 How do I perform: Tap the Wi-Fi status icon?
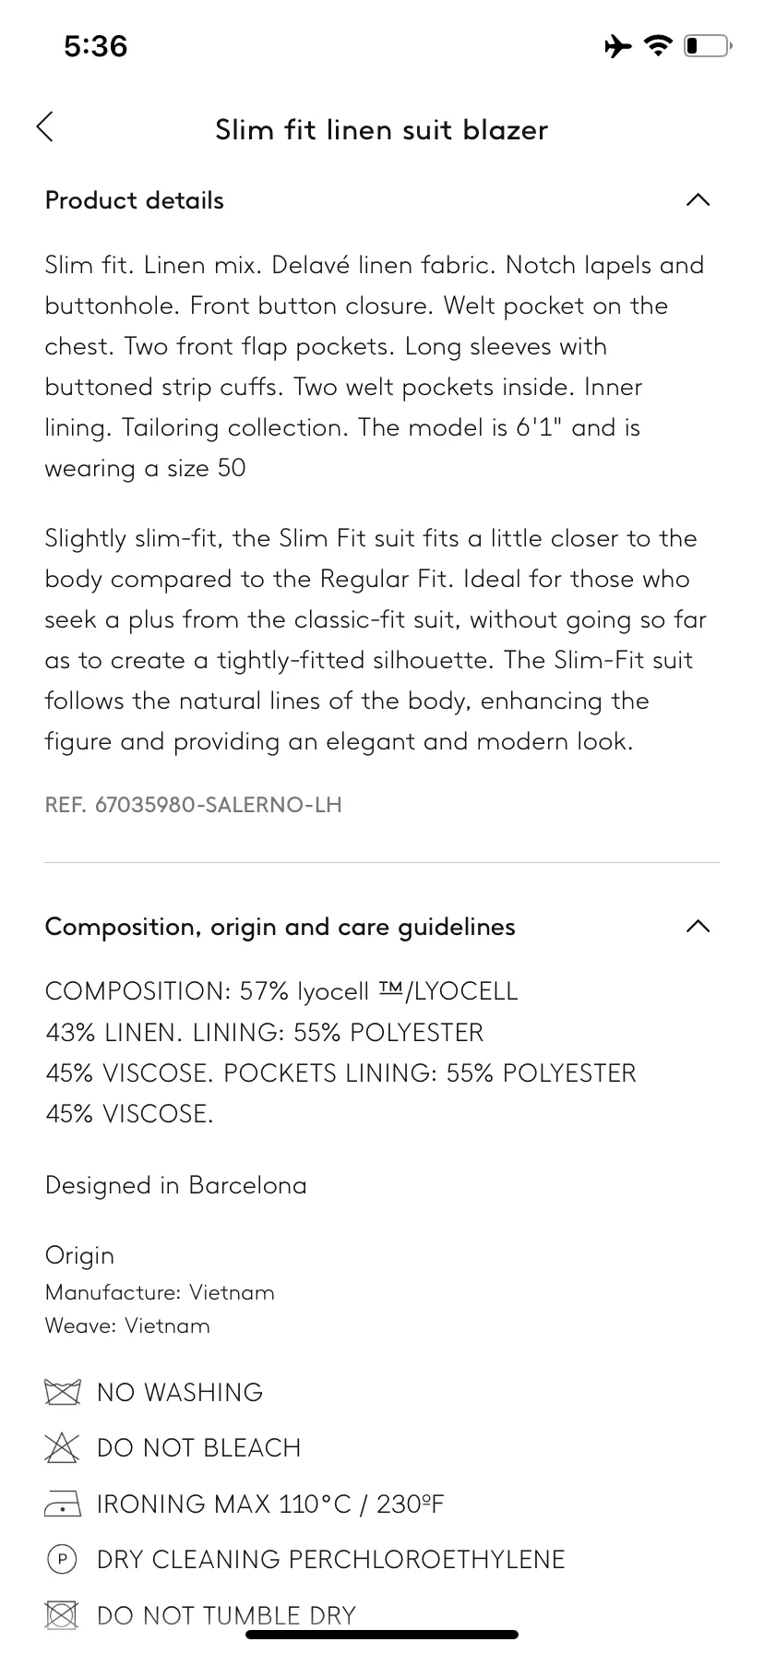(658, 45)
